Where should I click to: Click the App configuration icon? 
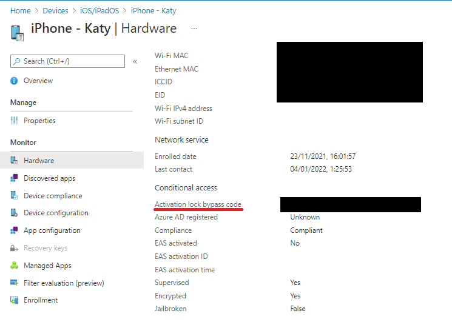pos(14,230)
